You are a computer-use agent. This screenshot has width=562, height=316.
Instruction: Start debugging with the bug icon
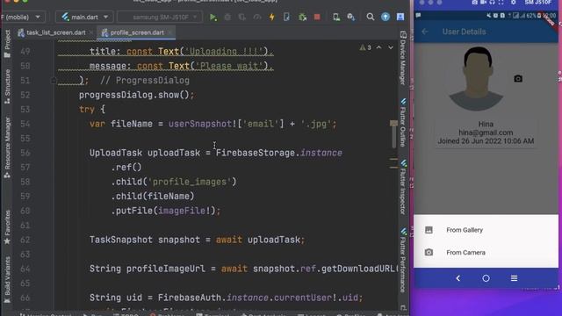pos(227,18)
